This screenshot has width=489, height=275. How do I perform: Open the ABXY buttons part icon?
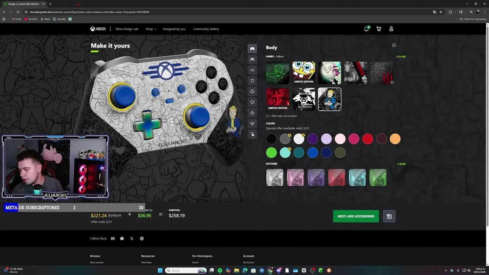[x=252, y=113]
